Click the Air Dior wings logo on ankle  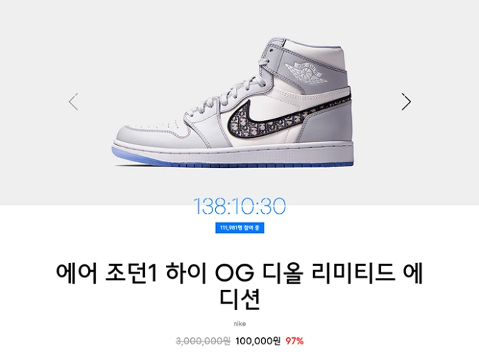coord(307,71)
